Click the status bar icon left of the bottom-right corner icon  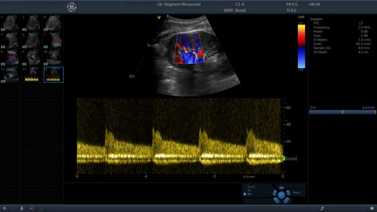click(x=322, y=208)
